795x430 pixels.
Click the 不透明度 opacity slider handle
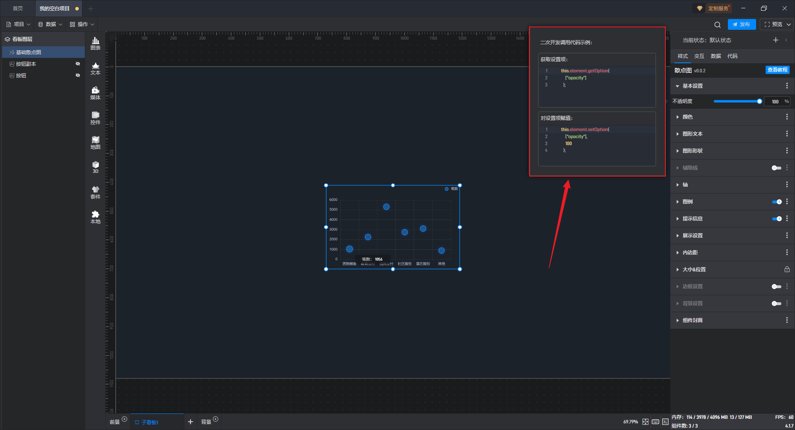[759, 101]
